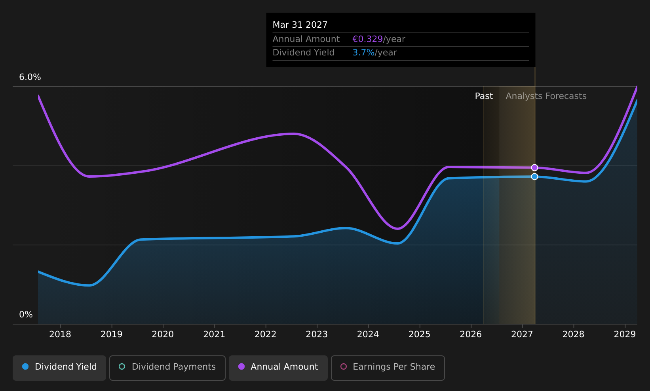Click the tooltip's Dividend Yield label

pyautogui.click(x=304, y=53)
